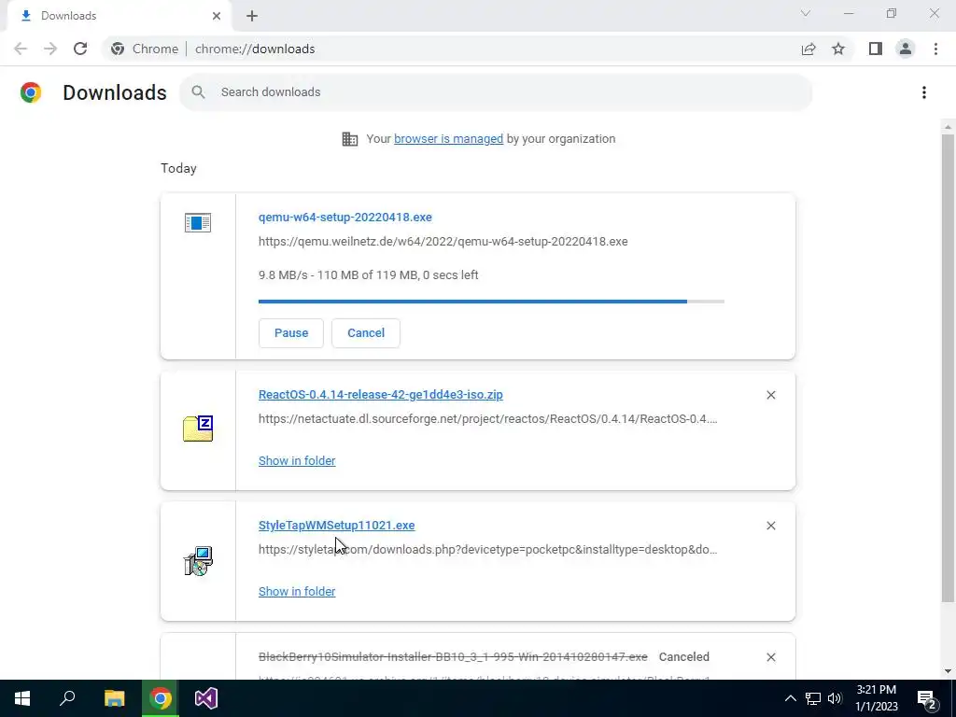Cancel the qemu download
The height and width of the screenshot is (717, 956).
click(x=366, y=333)
